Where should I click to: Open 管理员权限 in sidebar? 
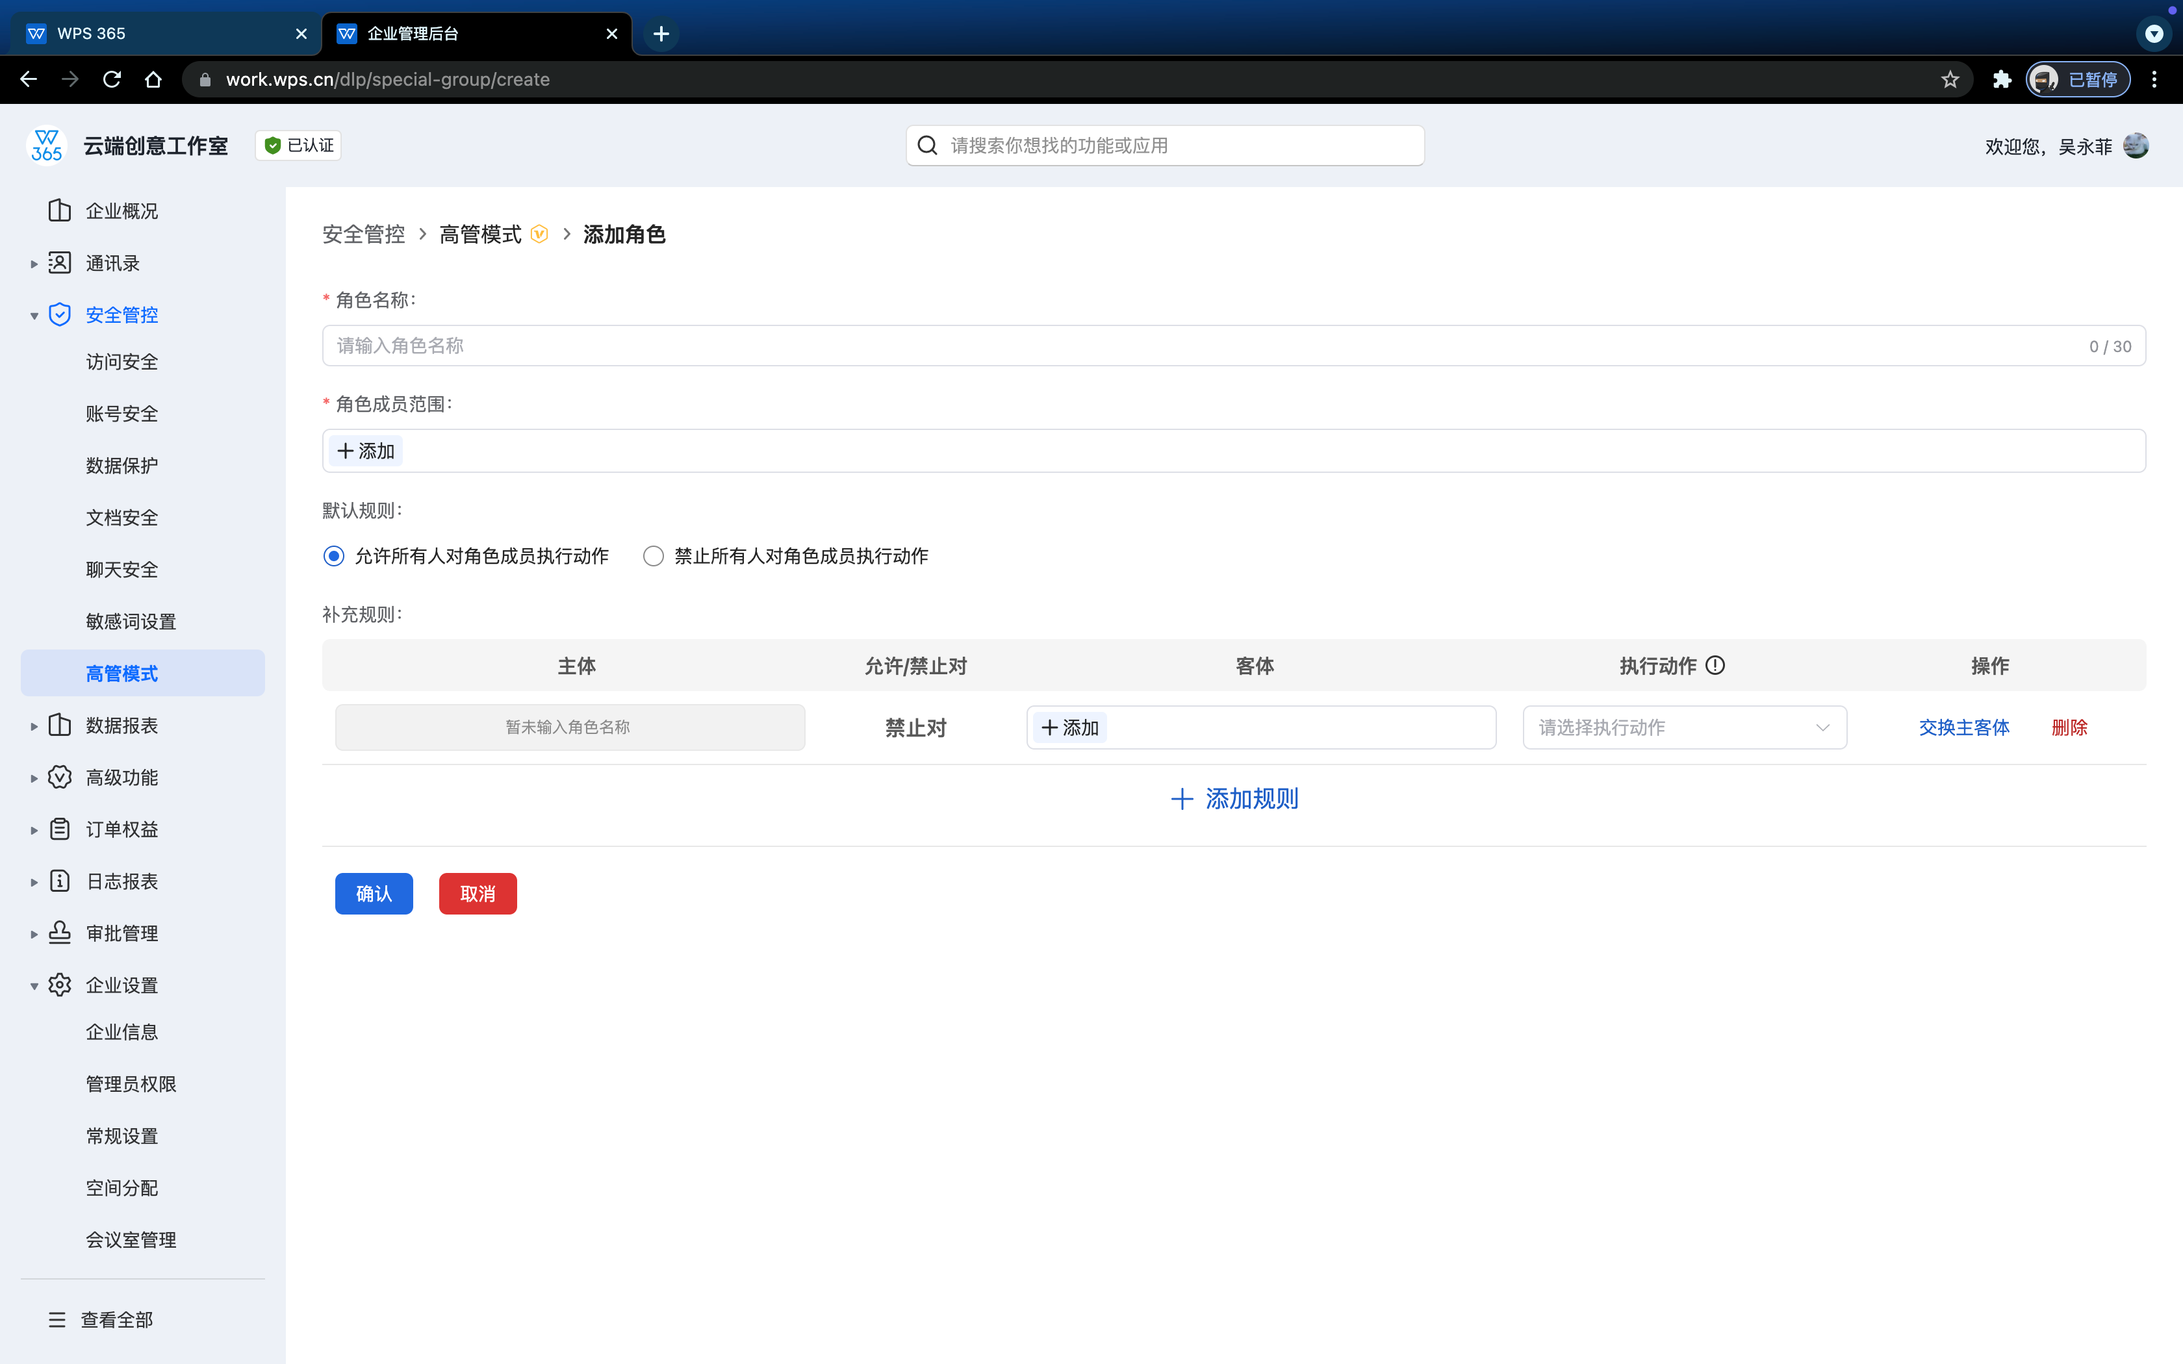point(131,1083)
